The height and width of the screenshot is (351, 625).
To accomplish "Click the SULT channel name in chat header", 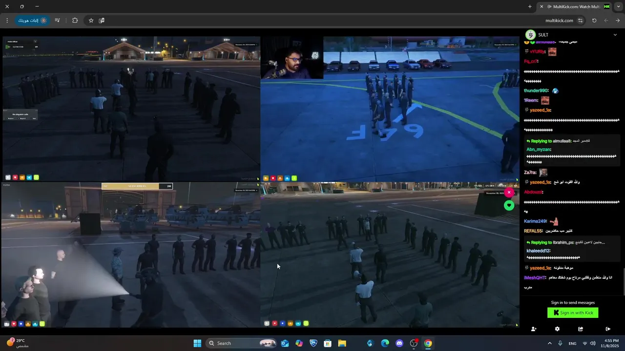I will [x=543, y=35].
